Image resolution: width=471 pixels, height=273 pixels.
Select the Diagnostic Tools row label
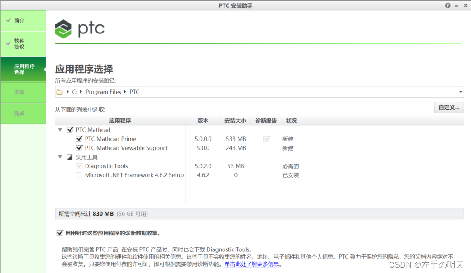point(106,166)
